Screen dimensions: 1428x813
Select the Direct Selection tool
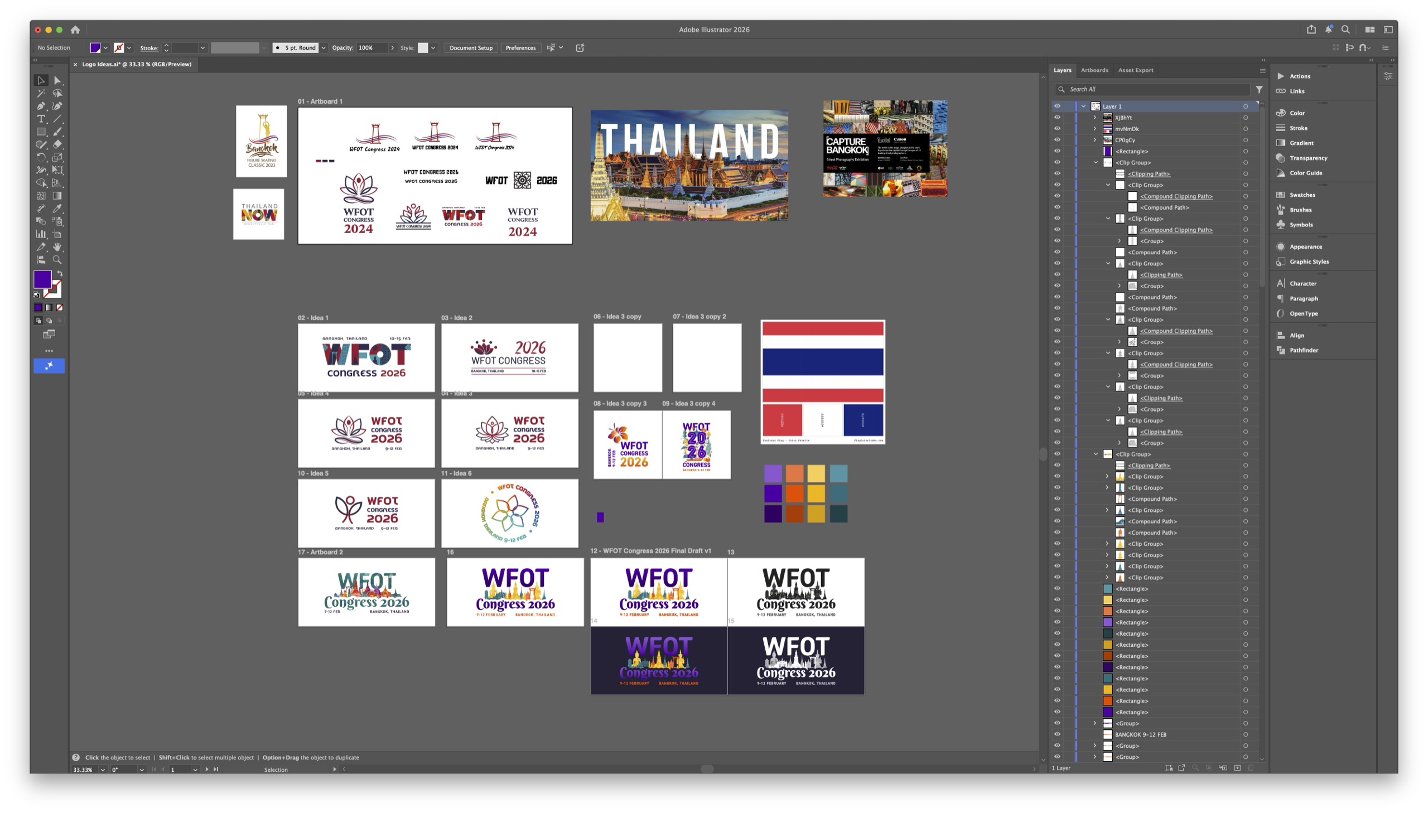tap(57, 80)
